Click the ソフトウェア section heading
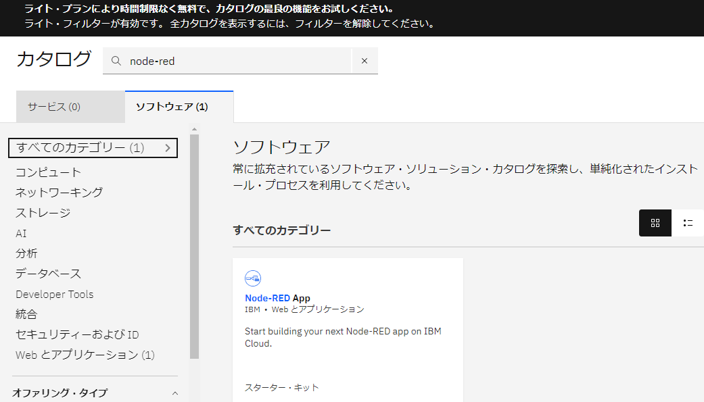The image size is (704, 402). [x=281, y=147]
